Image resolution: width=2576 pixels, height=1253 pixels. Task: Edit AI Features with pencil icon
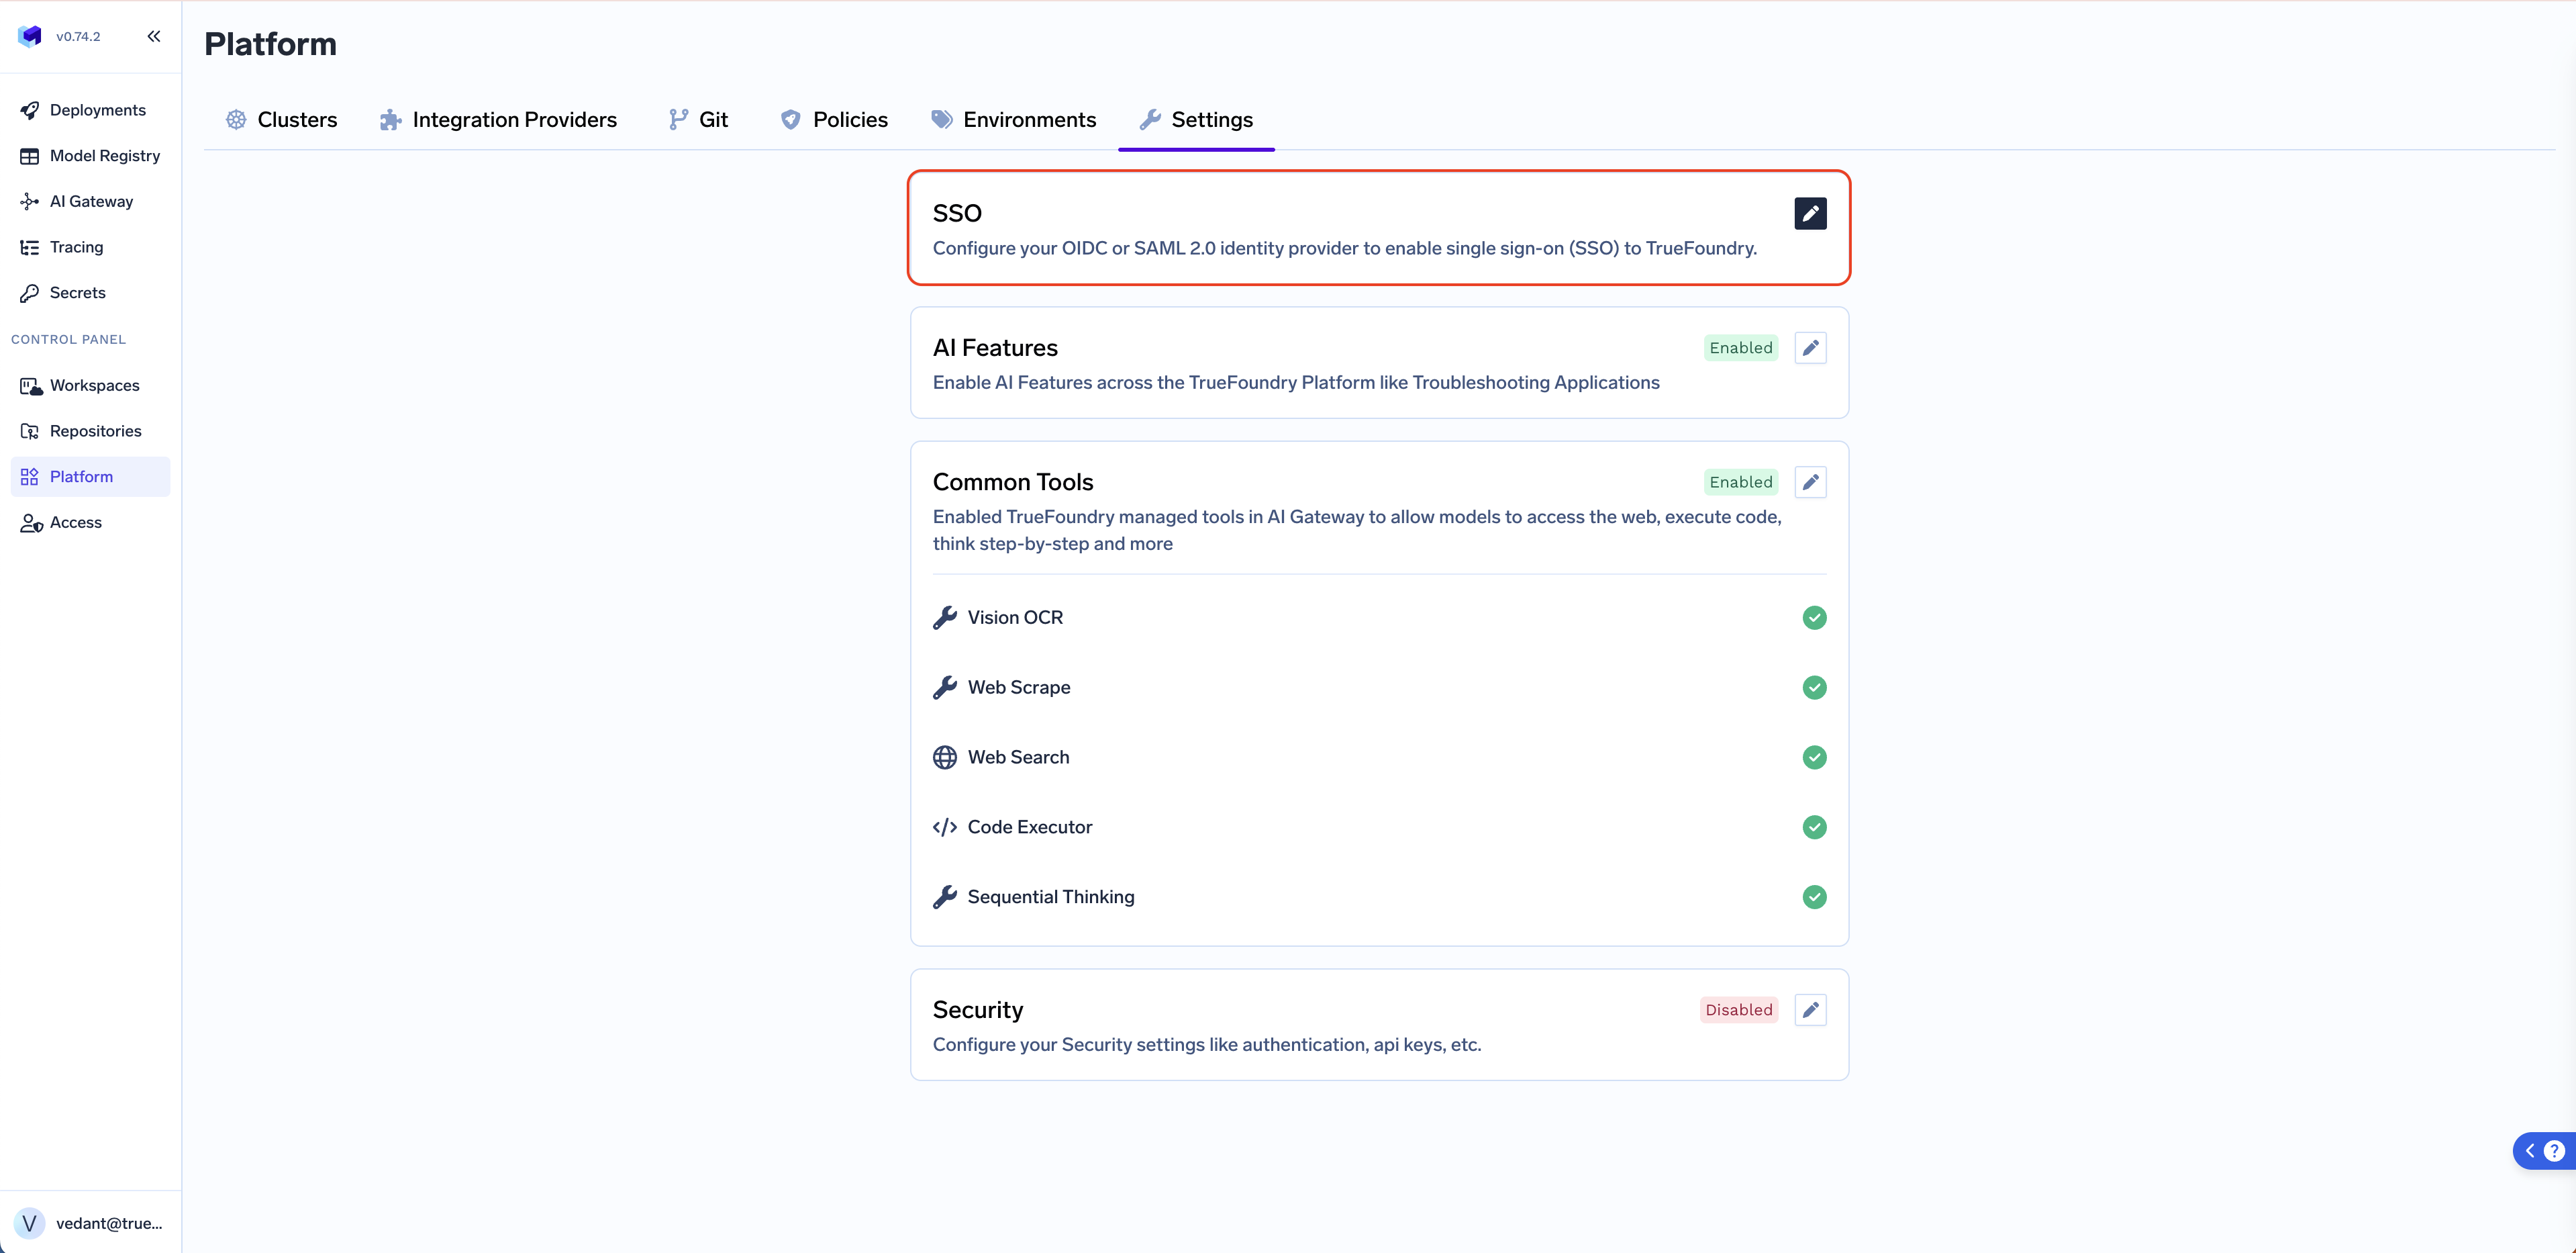[x=1810, y=349]
